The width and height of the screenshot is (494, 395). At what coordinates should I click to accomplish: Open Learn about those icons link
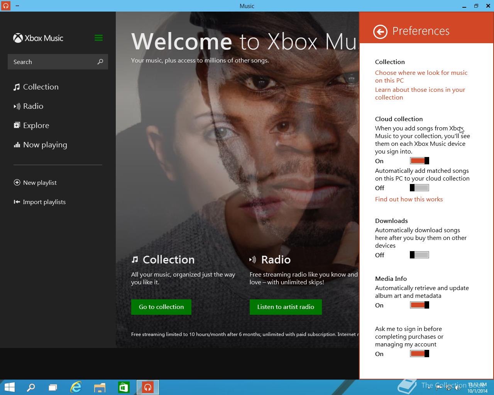pos(420,93)
